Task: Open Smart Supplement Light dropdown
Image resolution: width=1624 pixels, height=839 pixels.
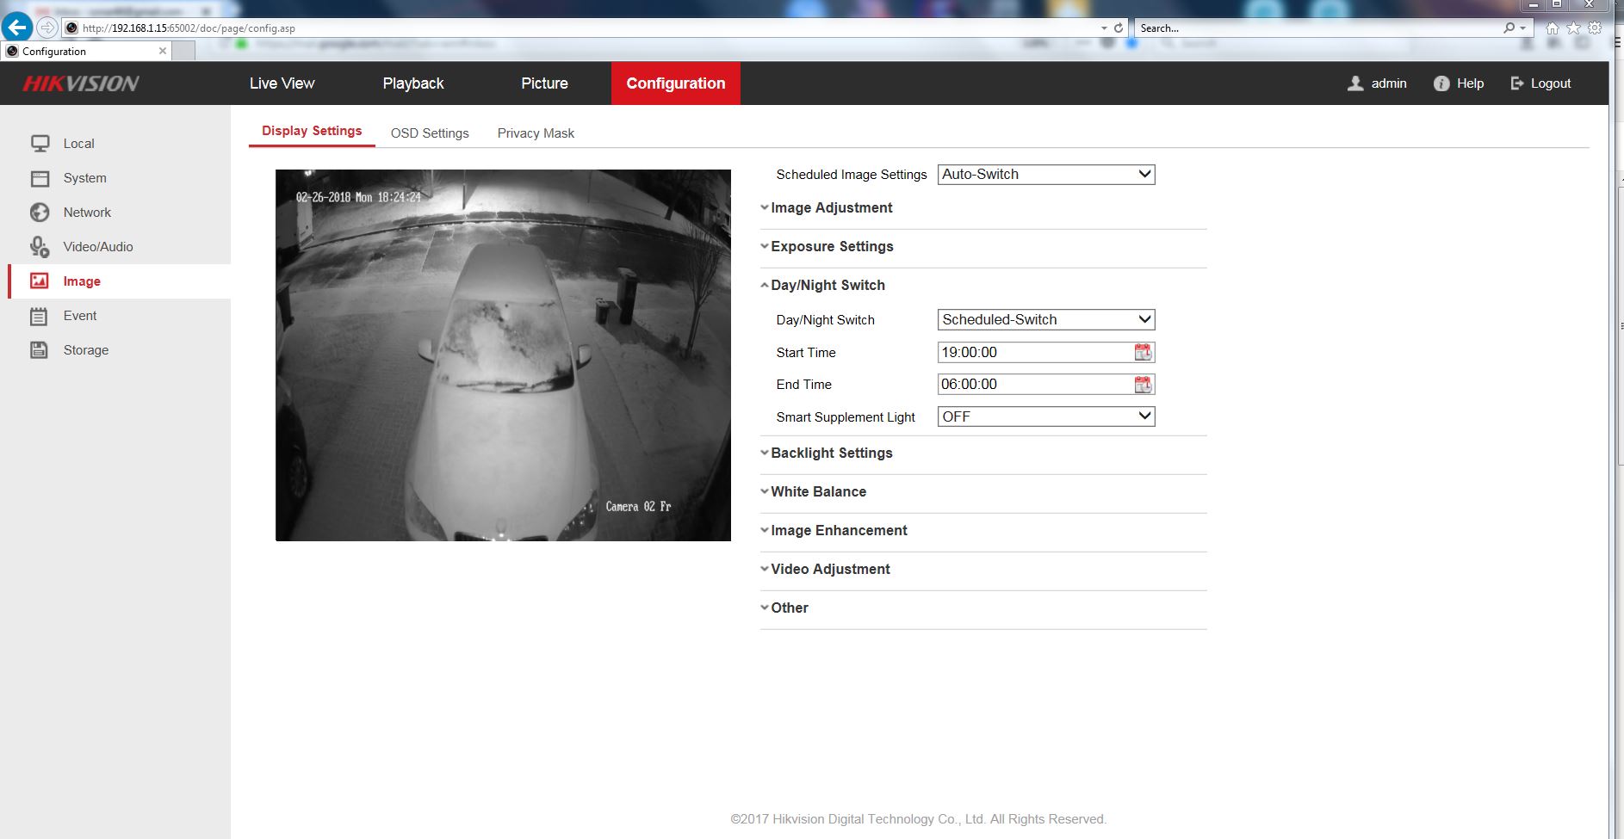Action: 1045,416
